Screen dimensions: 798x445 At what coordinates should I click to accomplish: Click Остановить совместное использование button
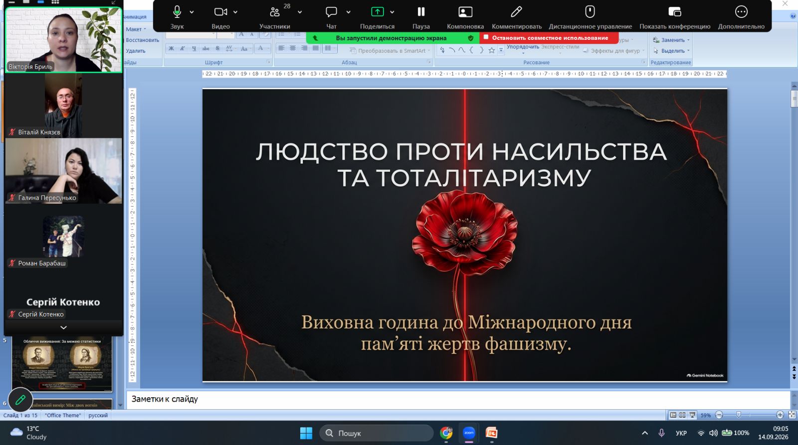[x=549, y=38]
